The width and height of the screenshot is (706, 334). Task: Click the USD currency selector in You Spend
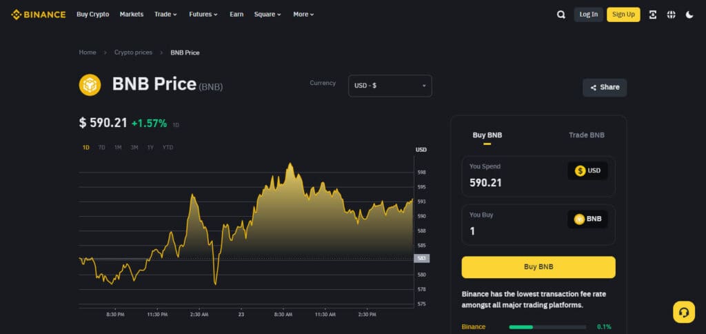(587, 171)
